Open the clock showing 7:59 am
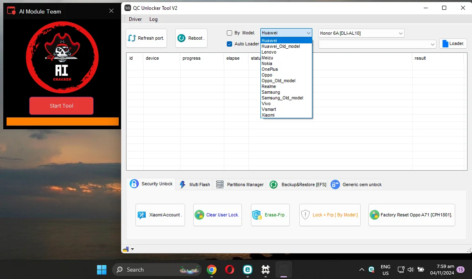Screen dimensions: 472x279 [x=442, y=270]
